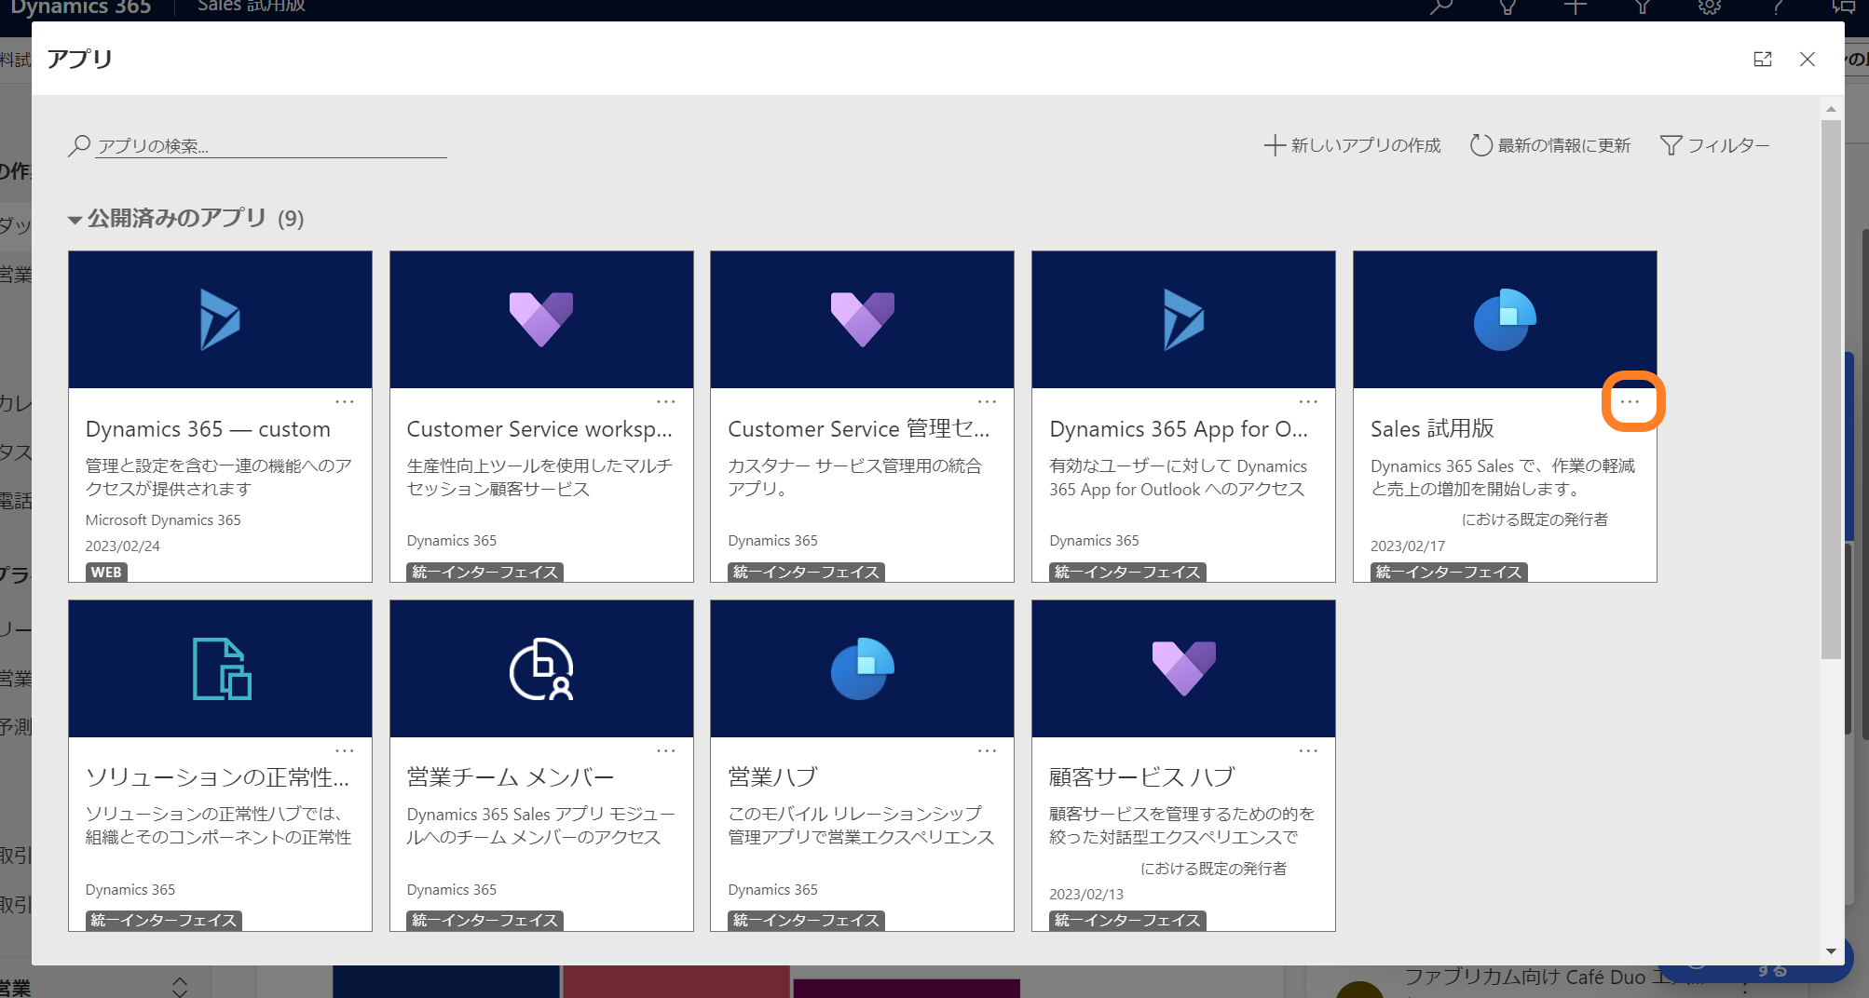
Task: Click the 営業チーム メンバー person icon
Action: coord(541,668)
